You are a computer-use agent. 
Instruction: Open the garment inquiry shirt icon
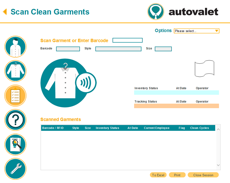pyautogui.click(x=15, y=71)
